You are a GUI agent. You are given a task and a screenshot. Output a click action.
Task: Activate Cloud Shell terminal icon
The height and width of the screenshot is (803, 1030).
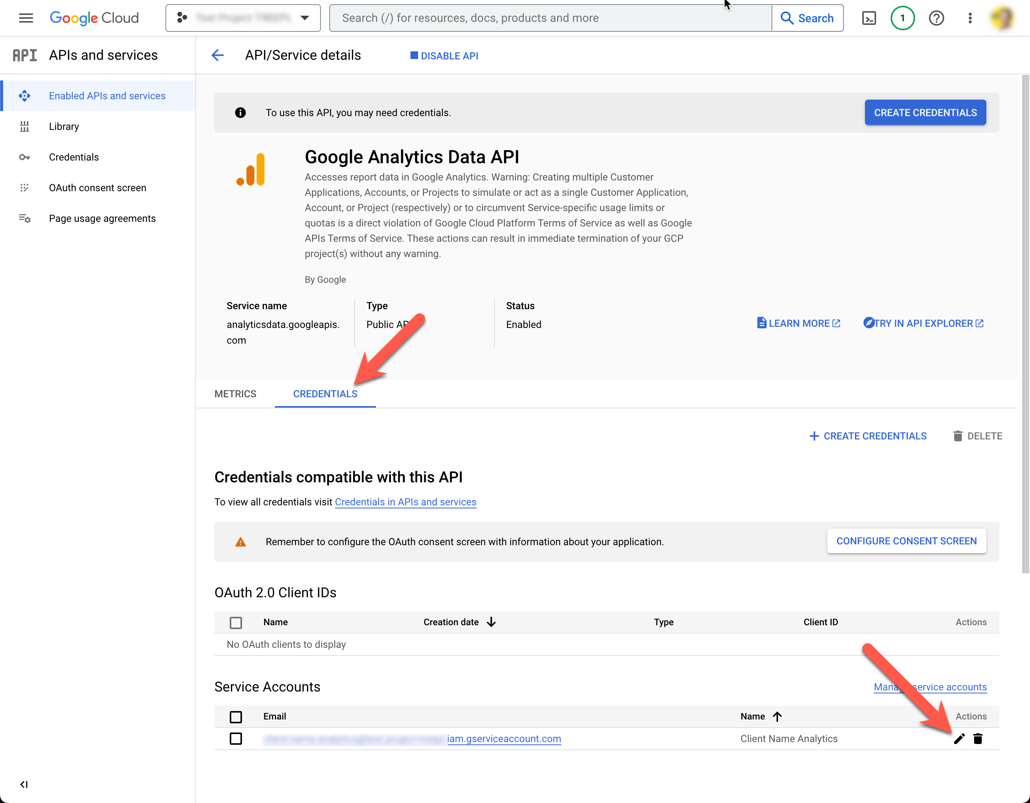click(x=869, y=18)
